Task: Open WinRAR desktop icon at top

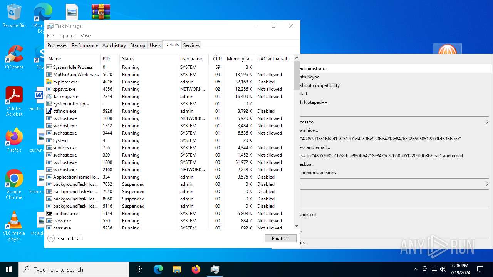Action: [101, 12]
